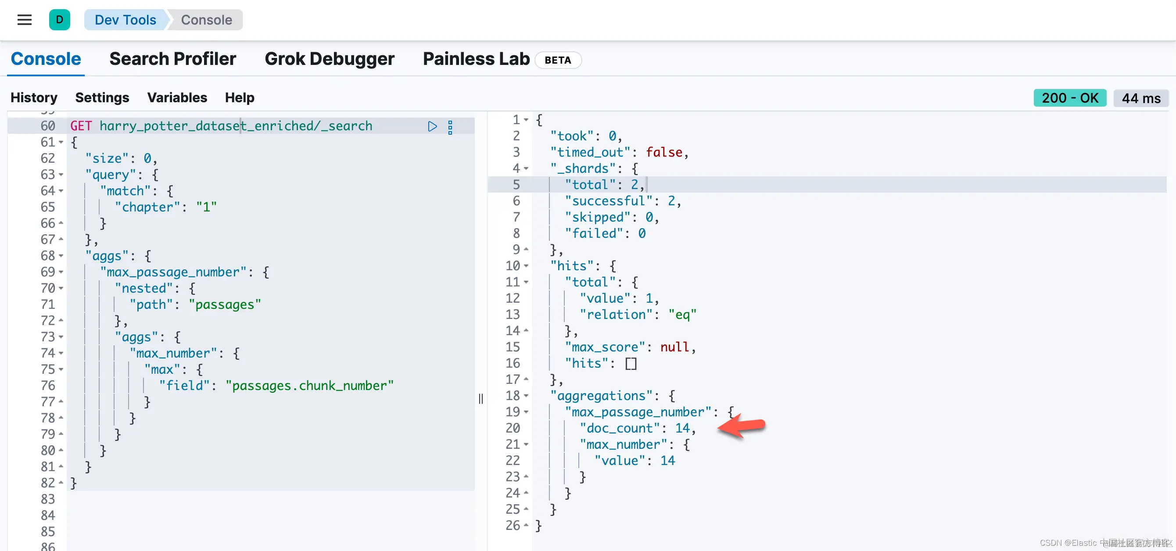Screen dimensions: 1176x551
Task: Open console Settings
Action: click(x=102, y=97)
